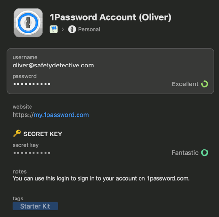Viewport: 219px width, 217px height.
Task: Expand the breadcrumb chevron arrow
Action: tap(63, 29)
